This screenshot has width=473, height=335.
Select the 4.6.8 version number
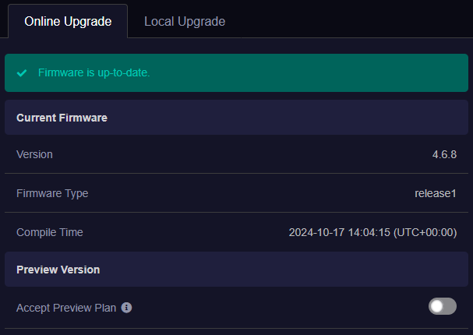(444, 154)
